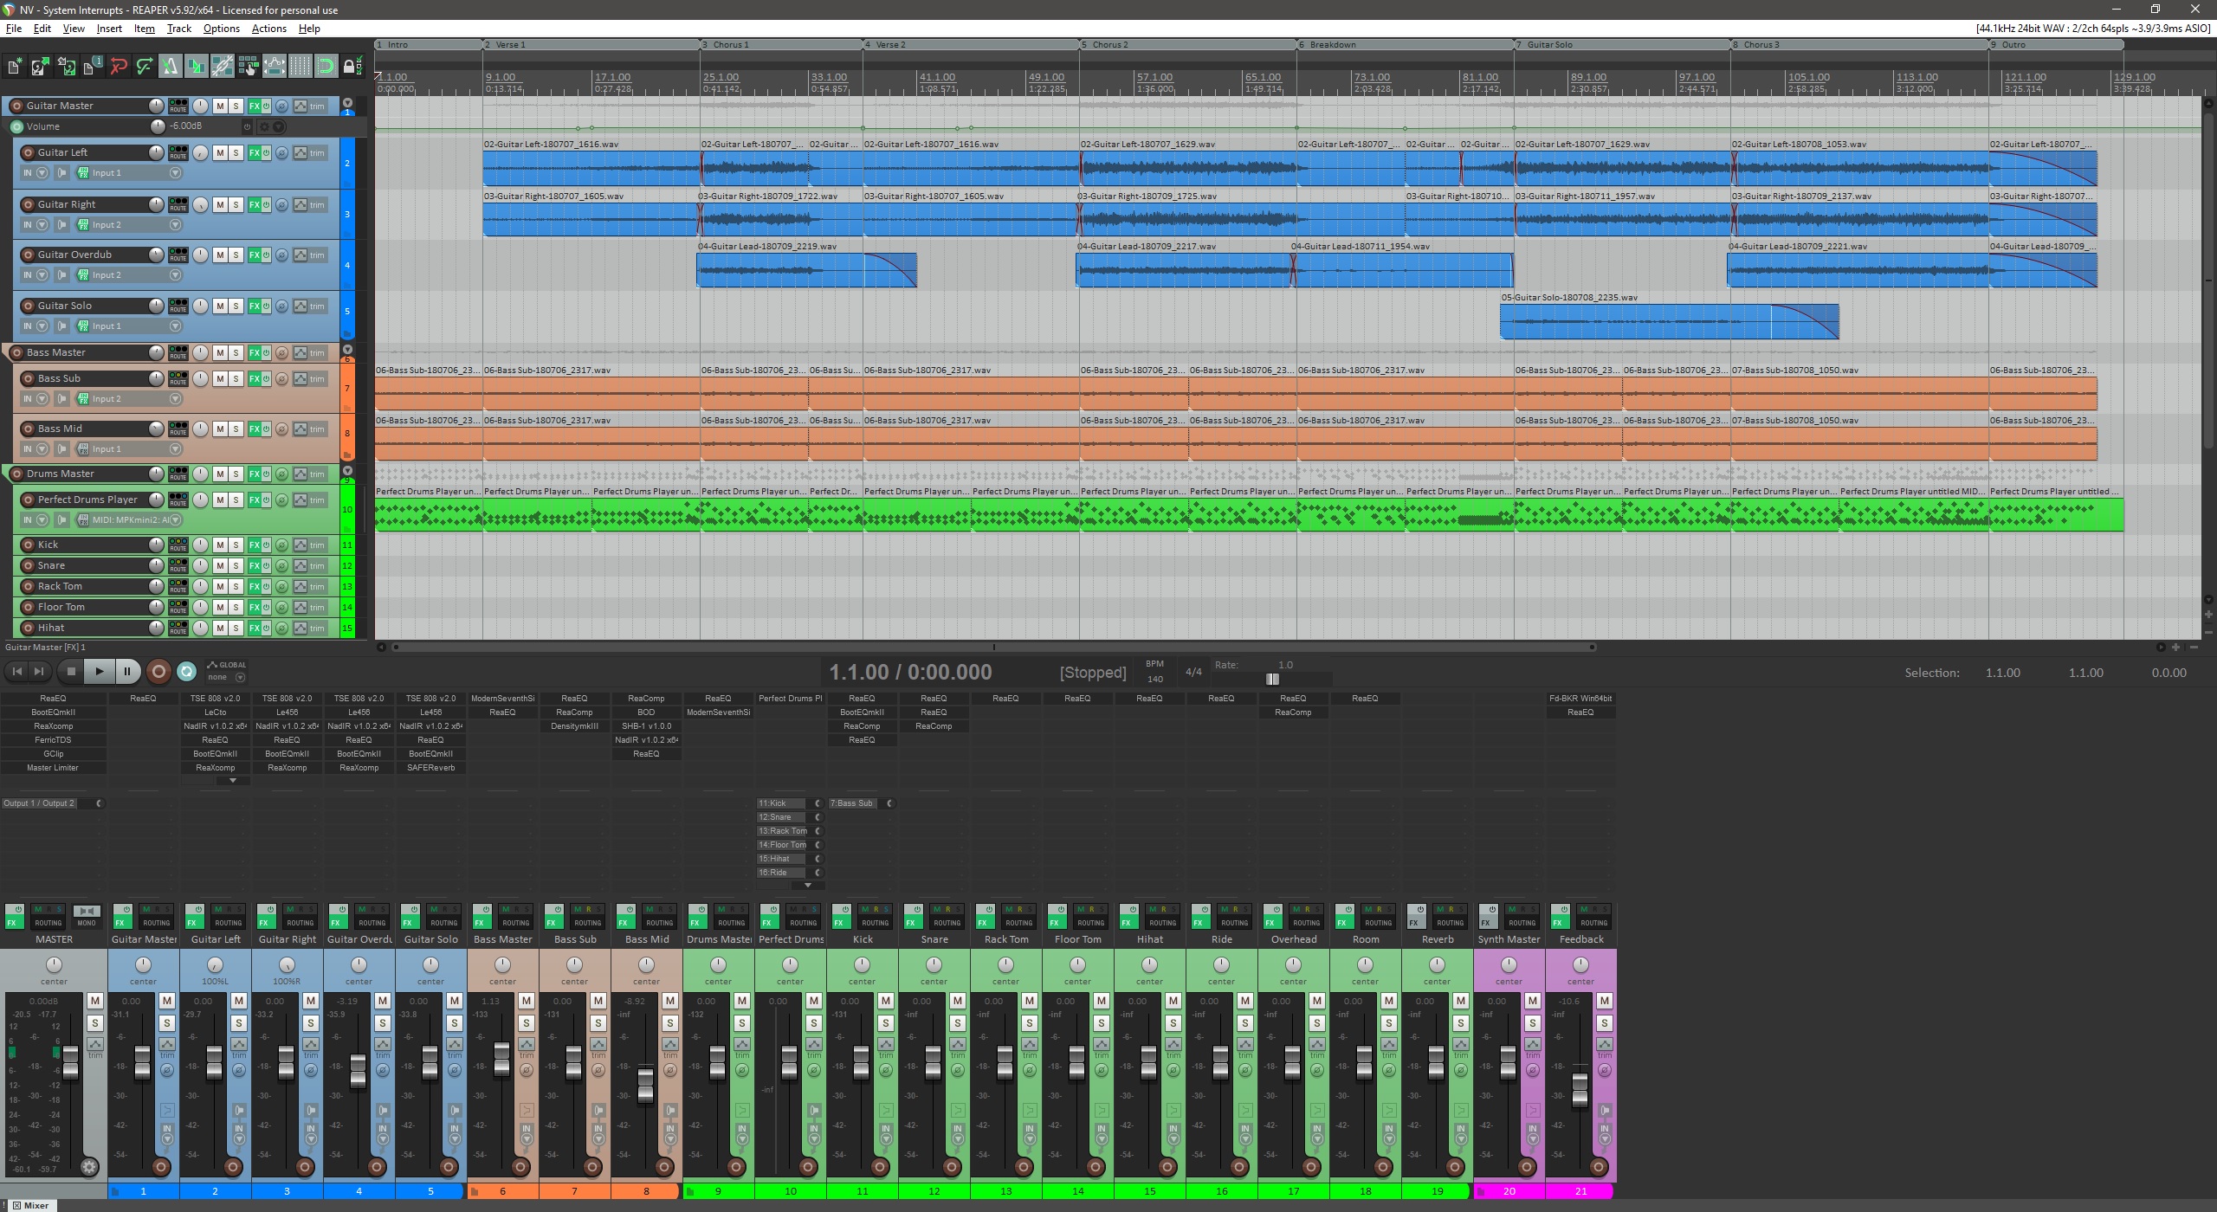The width and height of the screenshot is (2217, 1212).
Task: Undo the last action with the red arrow icon
Action: point(120,65)
